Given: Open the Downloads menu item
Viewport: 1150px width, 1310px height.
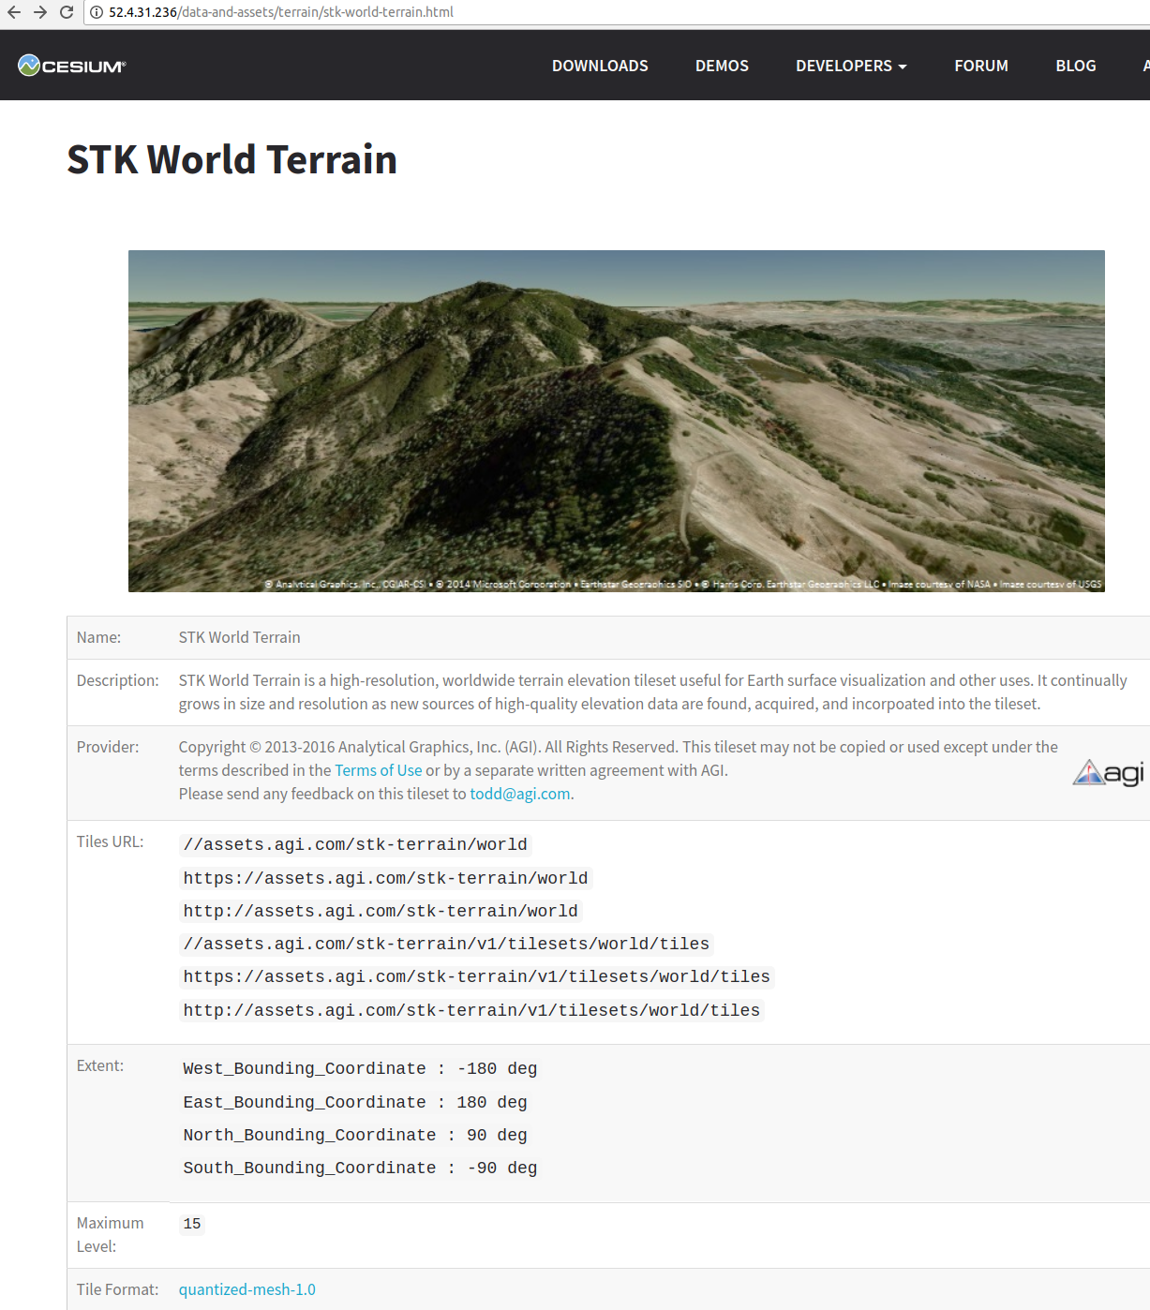Looking at the screenshot, I should click(x=600, y=66).
